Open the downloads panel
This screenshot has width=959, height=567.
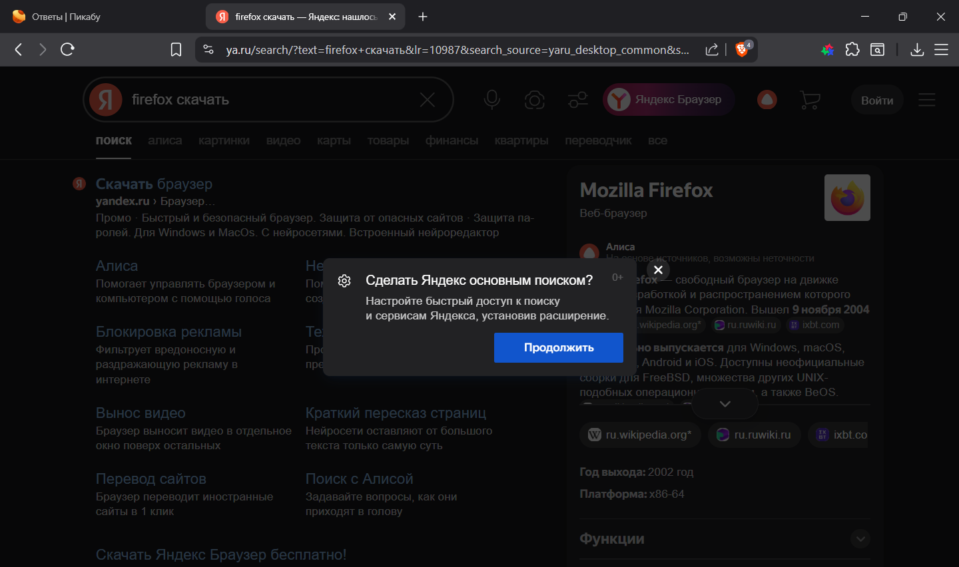(x=917, y=49)
